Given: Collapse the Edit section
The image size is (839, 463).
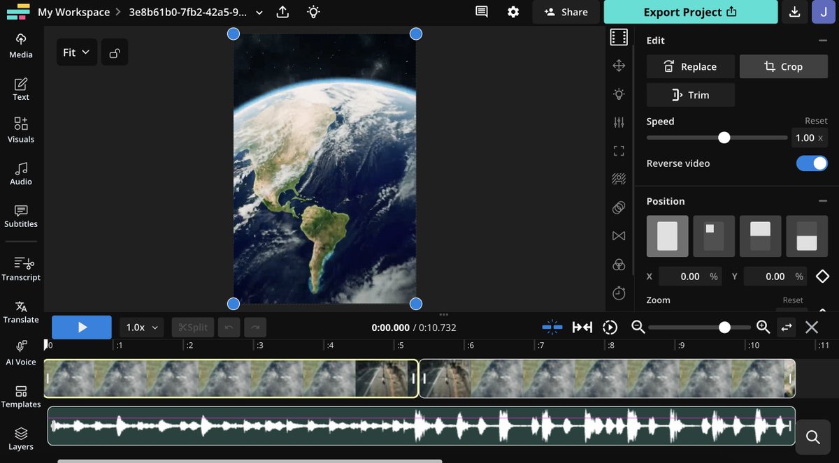Looking at the screenshot, I should tap(822, 41).
